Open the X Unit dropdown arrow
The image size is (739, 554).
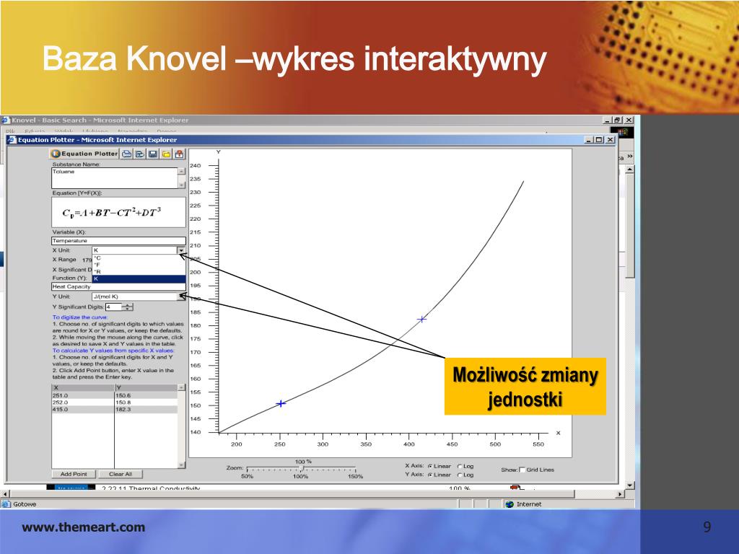coord(181,250)
